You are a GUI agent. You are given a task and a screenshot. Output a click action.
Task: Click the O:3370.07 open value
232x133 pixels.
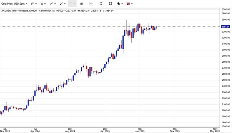71,11
